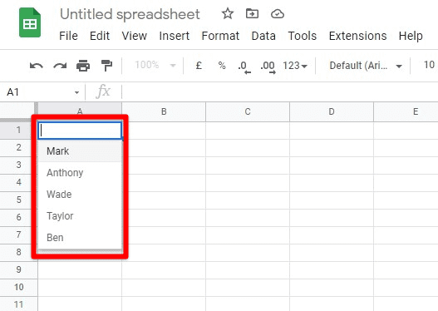This screenshot has width=438, height=311.
Task: Select column B header
Action: point(164,111)
